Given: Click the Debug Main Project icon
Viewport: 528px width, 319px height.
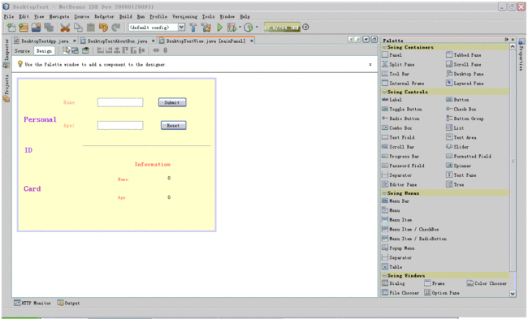Looking at the screenshot, I should [232, 28].
